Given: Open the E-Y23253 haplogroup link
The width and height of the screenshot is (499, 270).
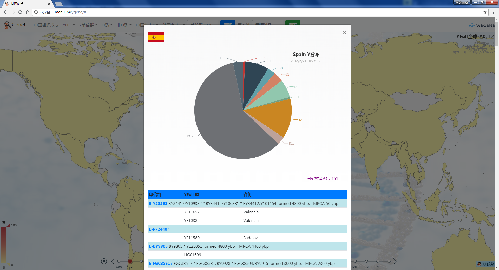Looking at the screenshot, I should point(158,203).
